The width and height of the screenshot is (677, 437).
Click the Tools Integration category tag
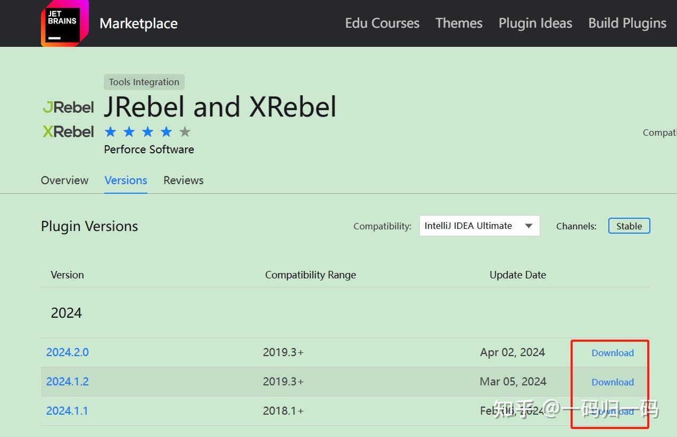(144, 82)
